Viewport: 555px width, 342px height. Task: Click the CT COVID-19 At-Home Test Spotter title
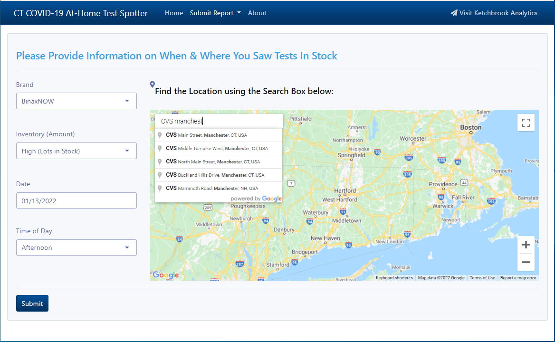[81, 13]
